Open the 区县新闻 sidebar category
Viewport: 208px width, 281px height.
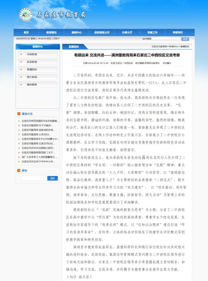click(x=32, y=62)
